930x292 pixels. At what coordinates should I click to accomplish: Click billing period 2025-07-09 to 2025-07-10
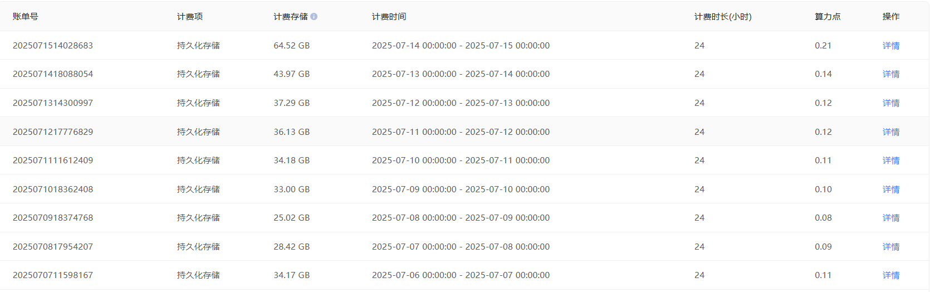tap(461, 189)
